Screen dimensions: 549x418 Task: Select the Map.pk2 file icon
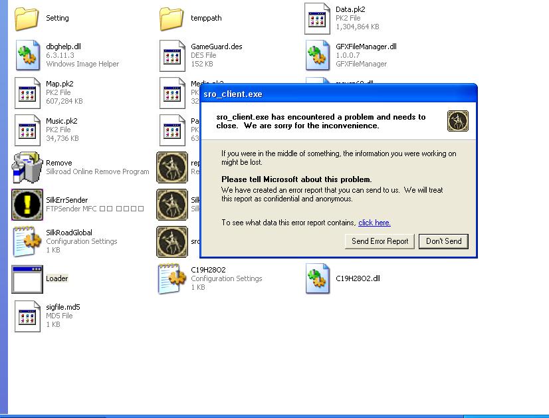[x=27, y=93]
